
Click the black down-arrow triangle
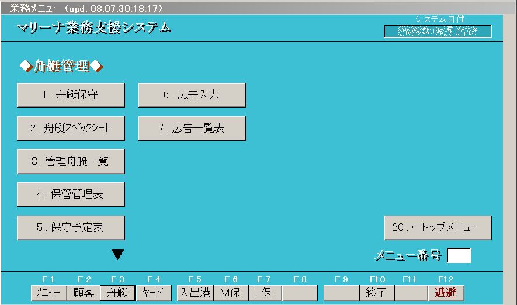(118, 255)
